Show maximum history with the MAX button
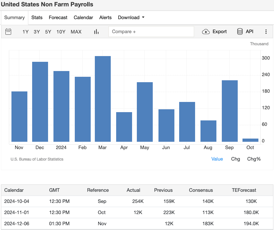The width and height of the screenshot is (274, 230). (76, 32)
